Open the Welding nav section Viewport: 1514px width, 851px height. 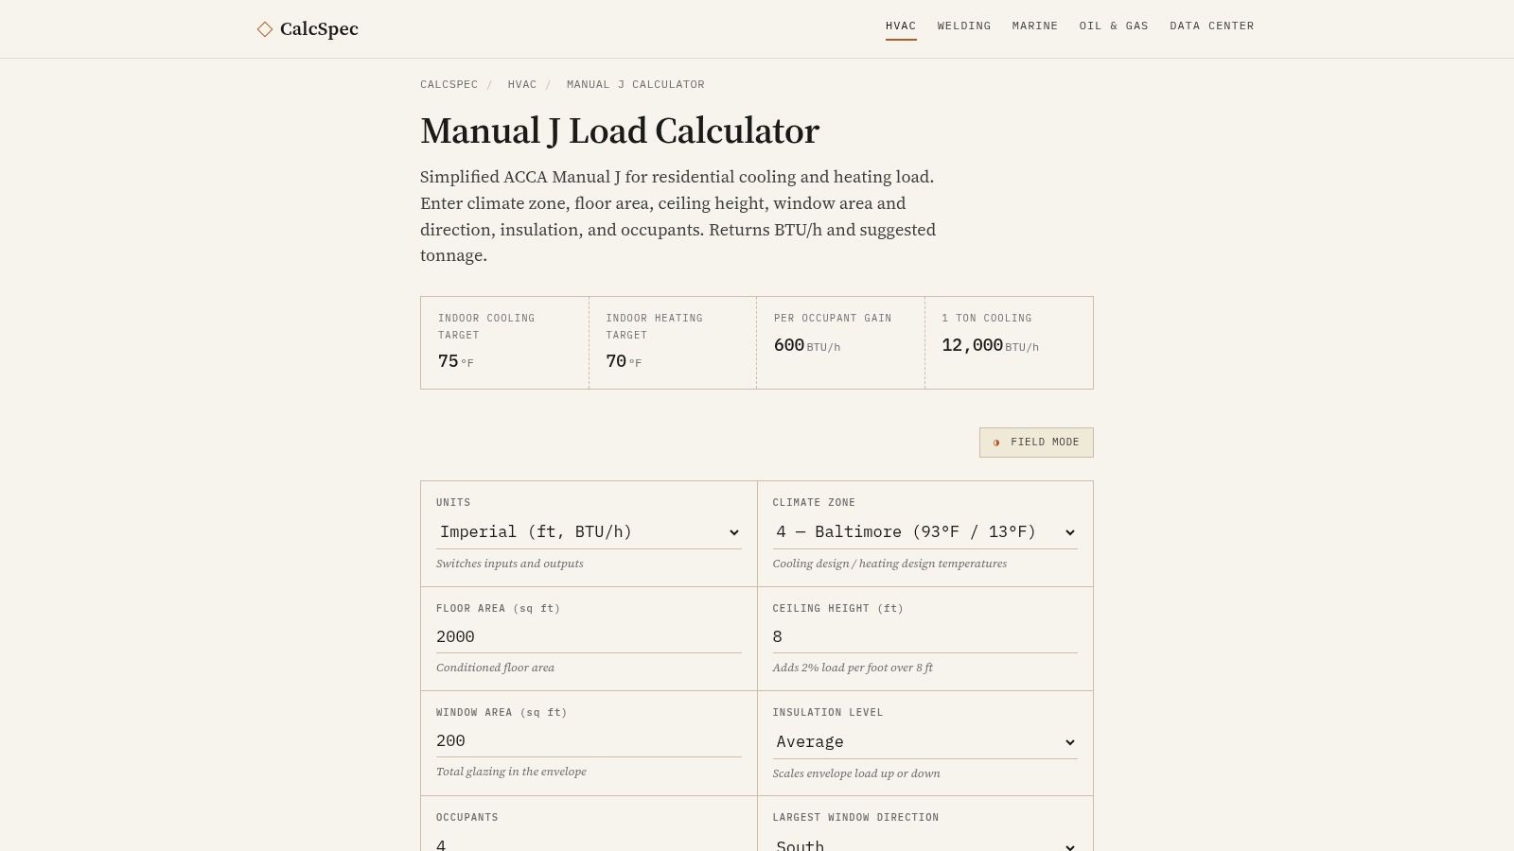tap(964, 26)
